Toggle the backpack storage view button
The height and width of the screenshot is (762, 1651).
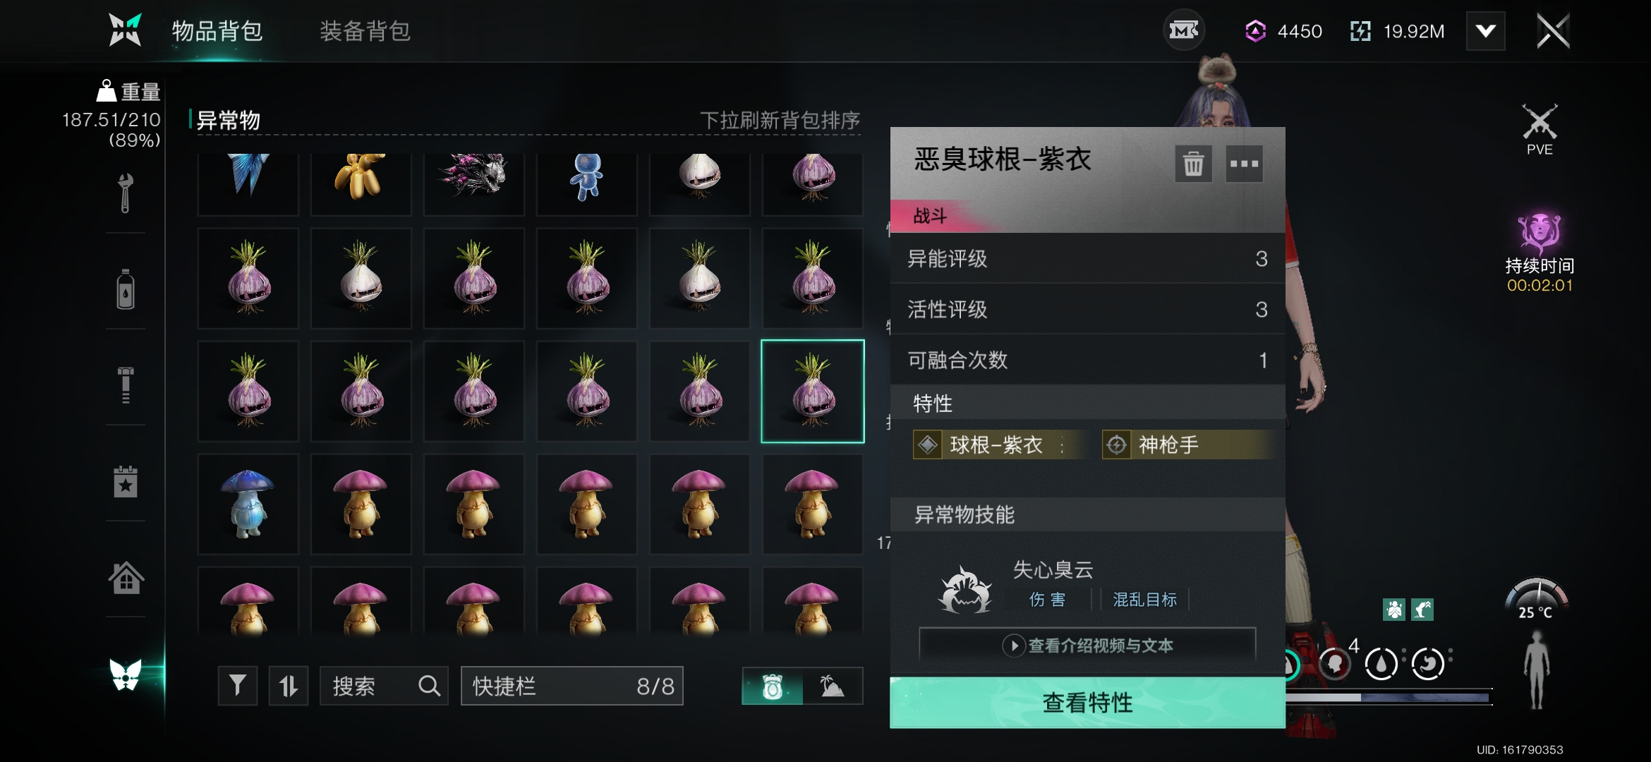(x=773, y=686)
